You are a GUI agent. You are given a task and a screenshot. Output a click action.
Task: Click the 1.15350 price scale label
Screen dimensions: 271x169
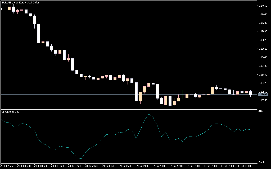(x=263, y=100)
